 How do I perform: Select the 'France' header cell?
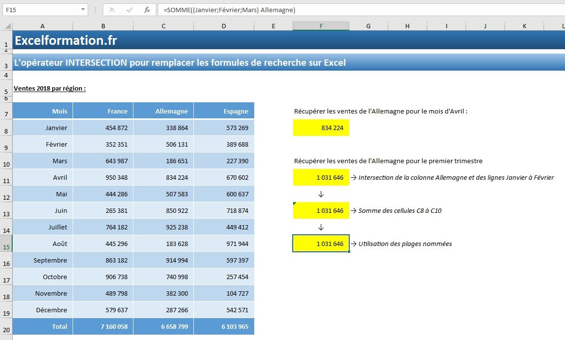pos(103,111)
